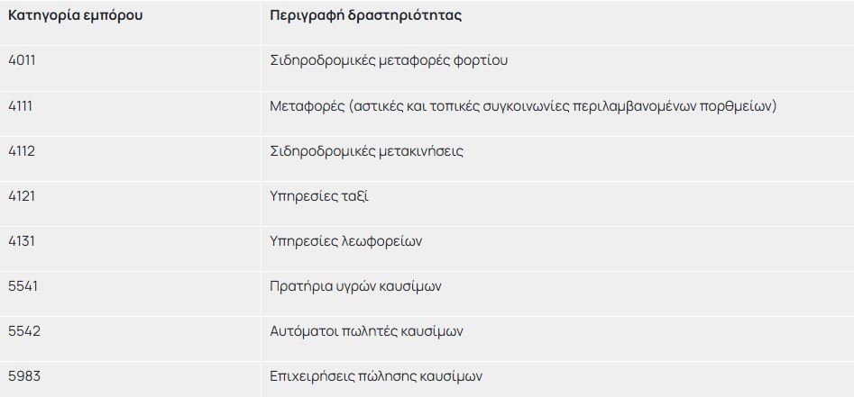Viewport: 854px width, 397px height.
Task: Select merchant category code 5983
Action: (23, 375)
